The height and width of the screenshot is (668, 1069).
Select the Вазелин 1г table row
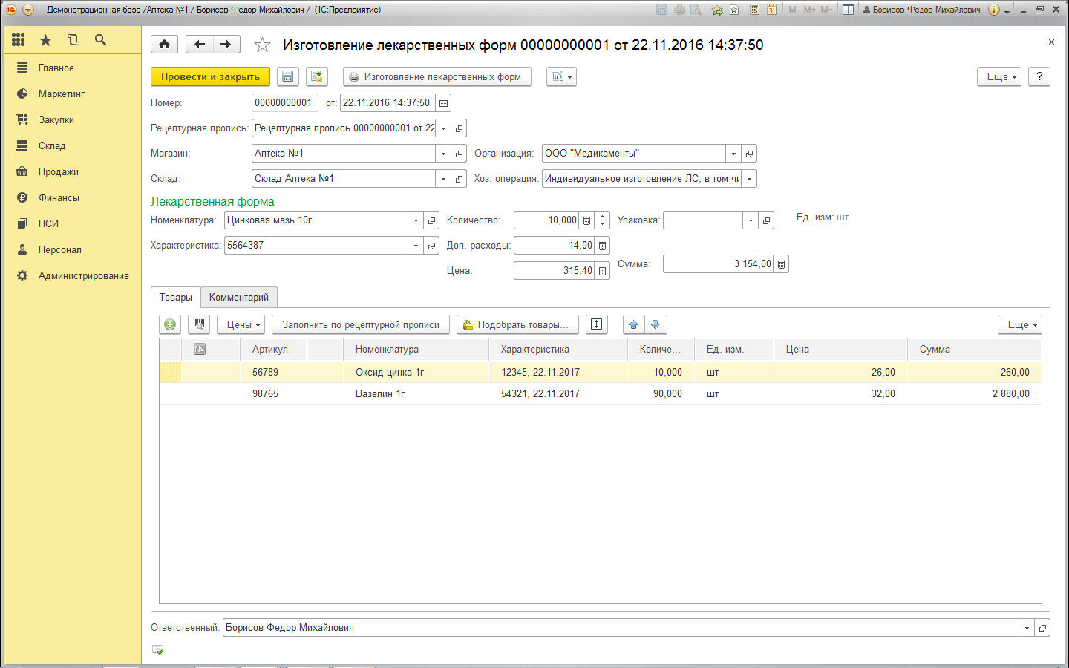click(x=380, y=393)
